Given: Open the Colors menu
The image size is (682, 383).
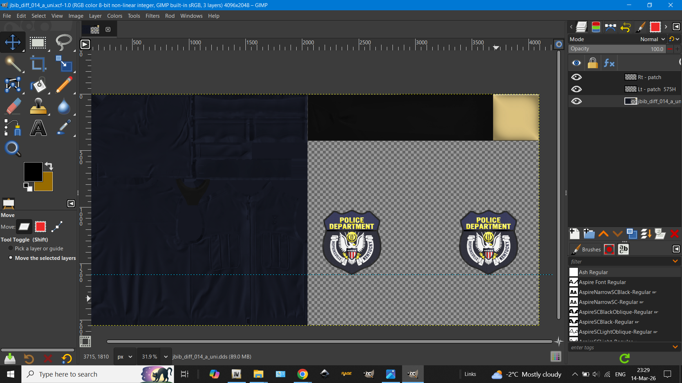Looking at the screenshot, I should click(x=114, y=16).
